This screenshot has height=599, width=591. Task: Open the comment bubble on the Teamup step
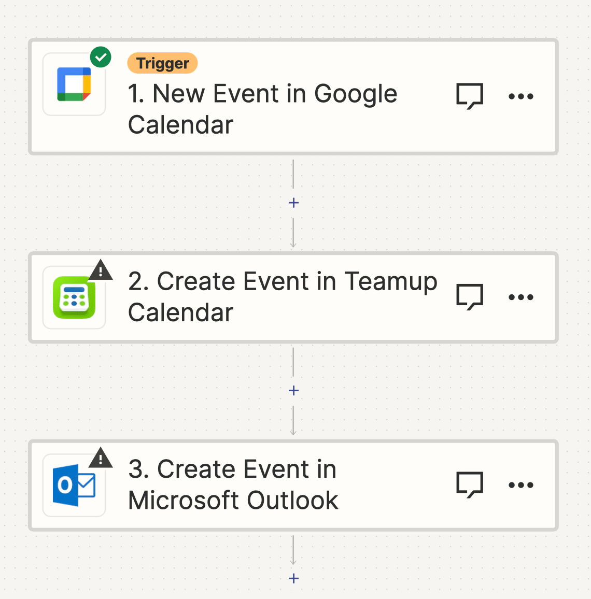(469, 296)
